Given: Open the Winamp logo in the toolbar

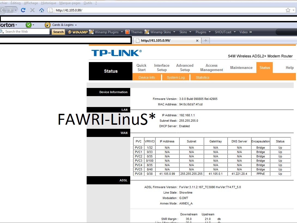Looking at the screenshot, I should [78, 32].
